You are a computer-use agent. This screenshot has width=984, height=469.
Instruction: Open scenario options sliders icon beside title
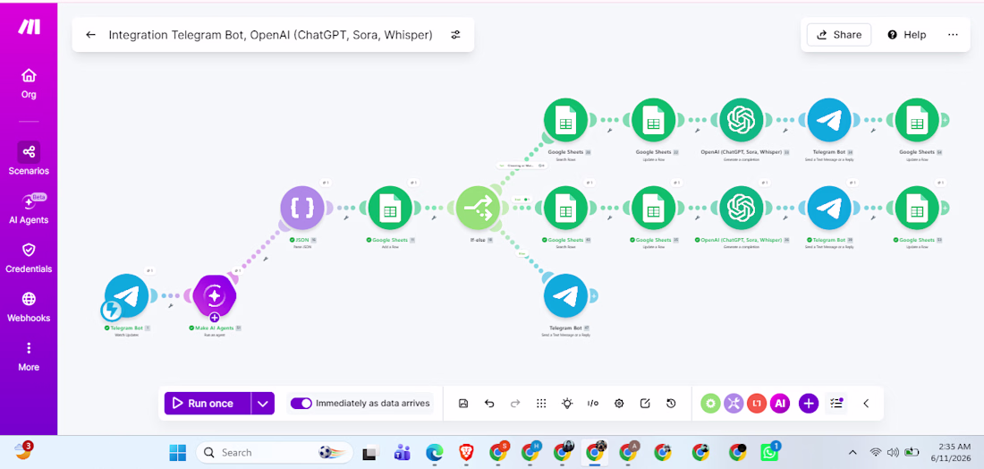coord(455,35)
